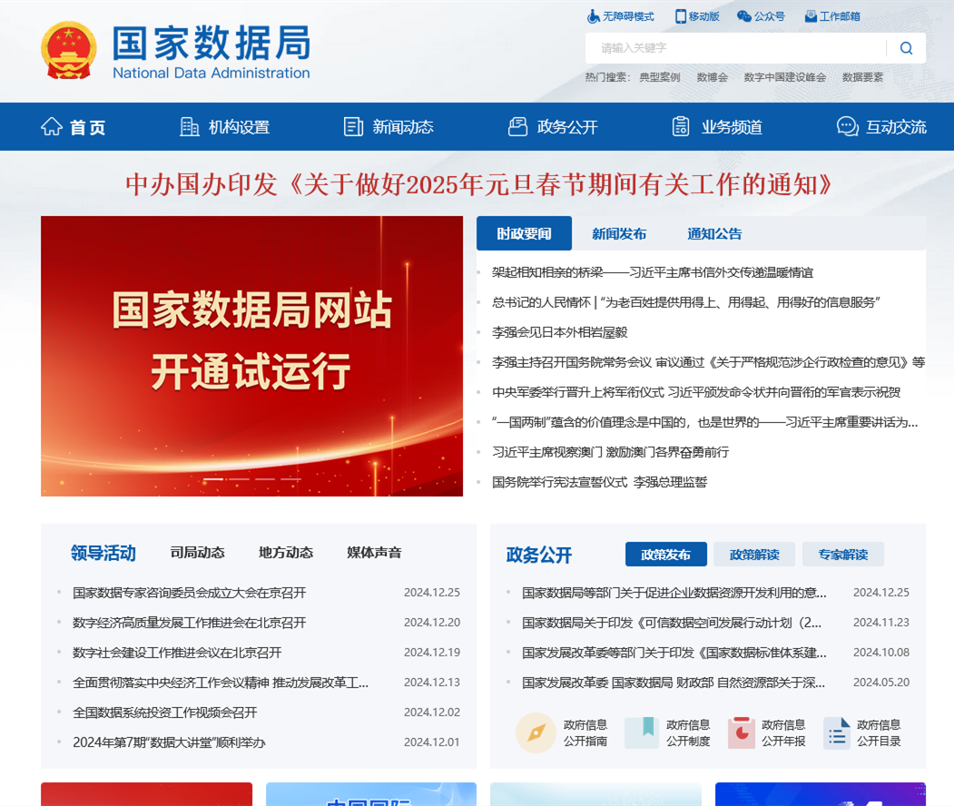Open the 公众号 WeChat account link
954x806 pixels.
(x=761, y=16)
